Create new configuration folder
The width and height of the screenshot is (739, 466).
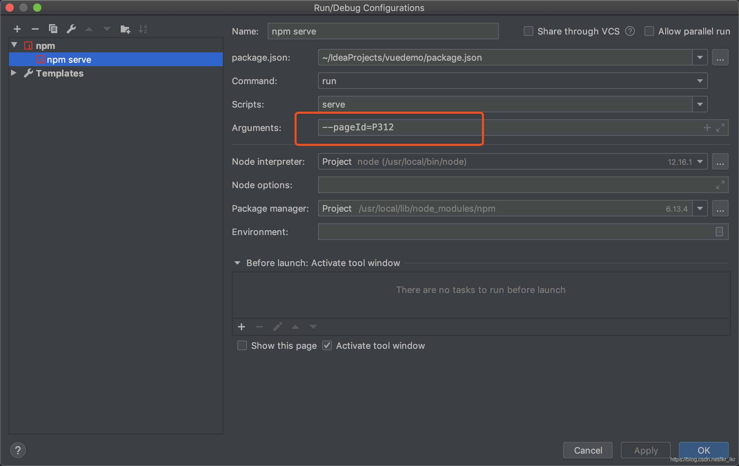click(125, 29)
